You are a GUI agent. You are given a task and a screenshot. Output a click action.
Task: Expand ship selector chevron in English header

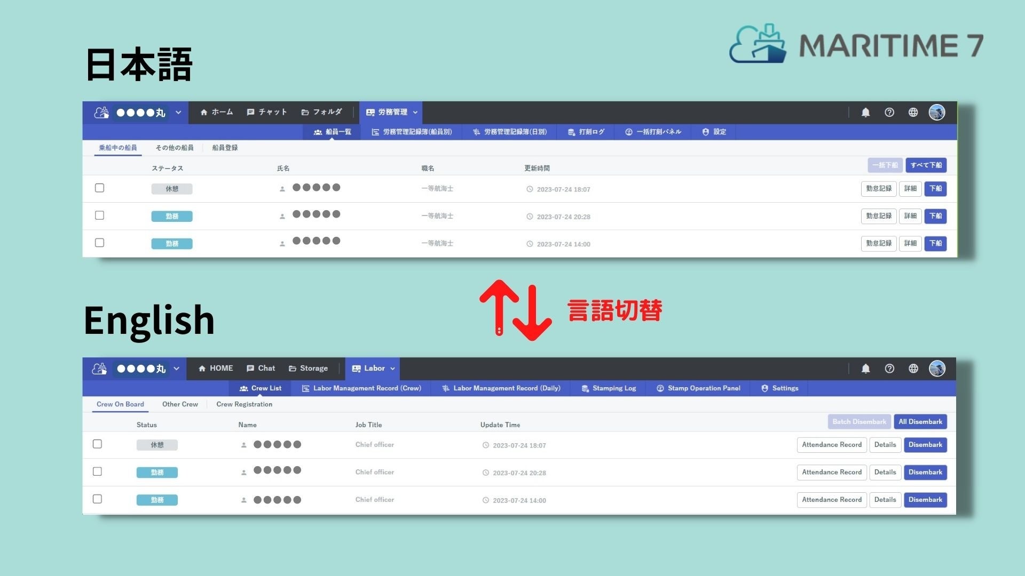[177, 369]
